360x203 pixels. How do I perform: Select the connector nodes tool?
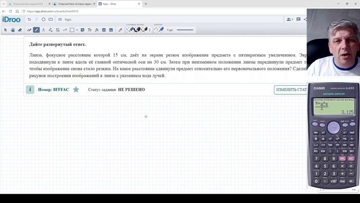[x=51, y=30]
